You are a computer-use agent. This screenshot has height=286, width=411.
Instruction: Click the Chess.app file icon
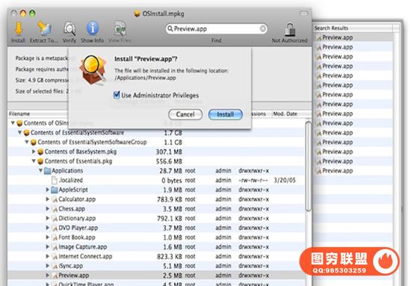pyautogui.click(x=55, y=209)
